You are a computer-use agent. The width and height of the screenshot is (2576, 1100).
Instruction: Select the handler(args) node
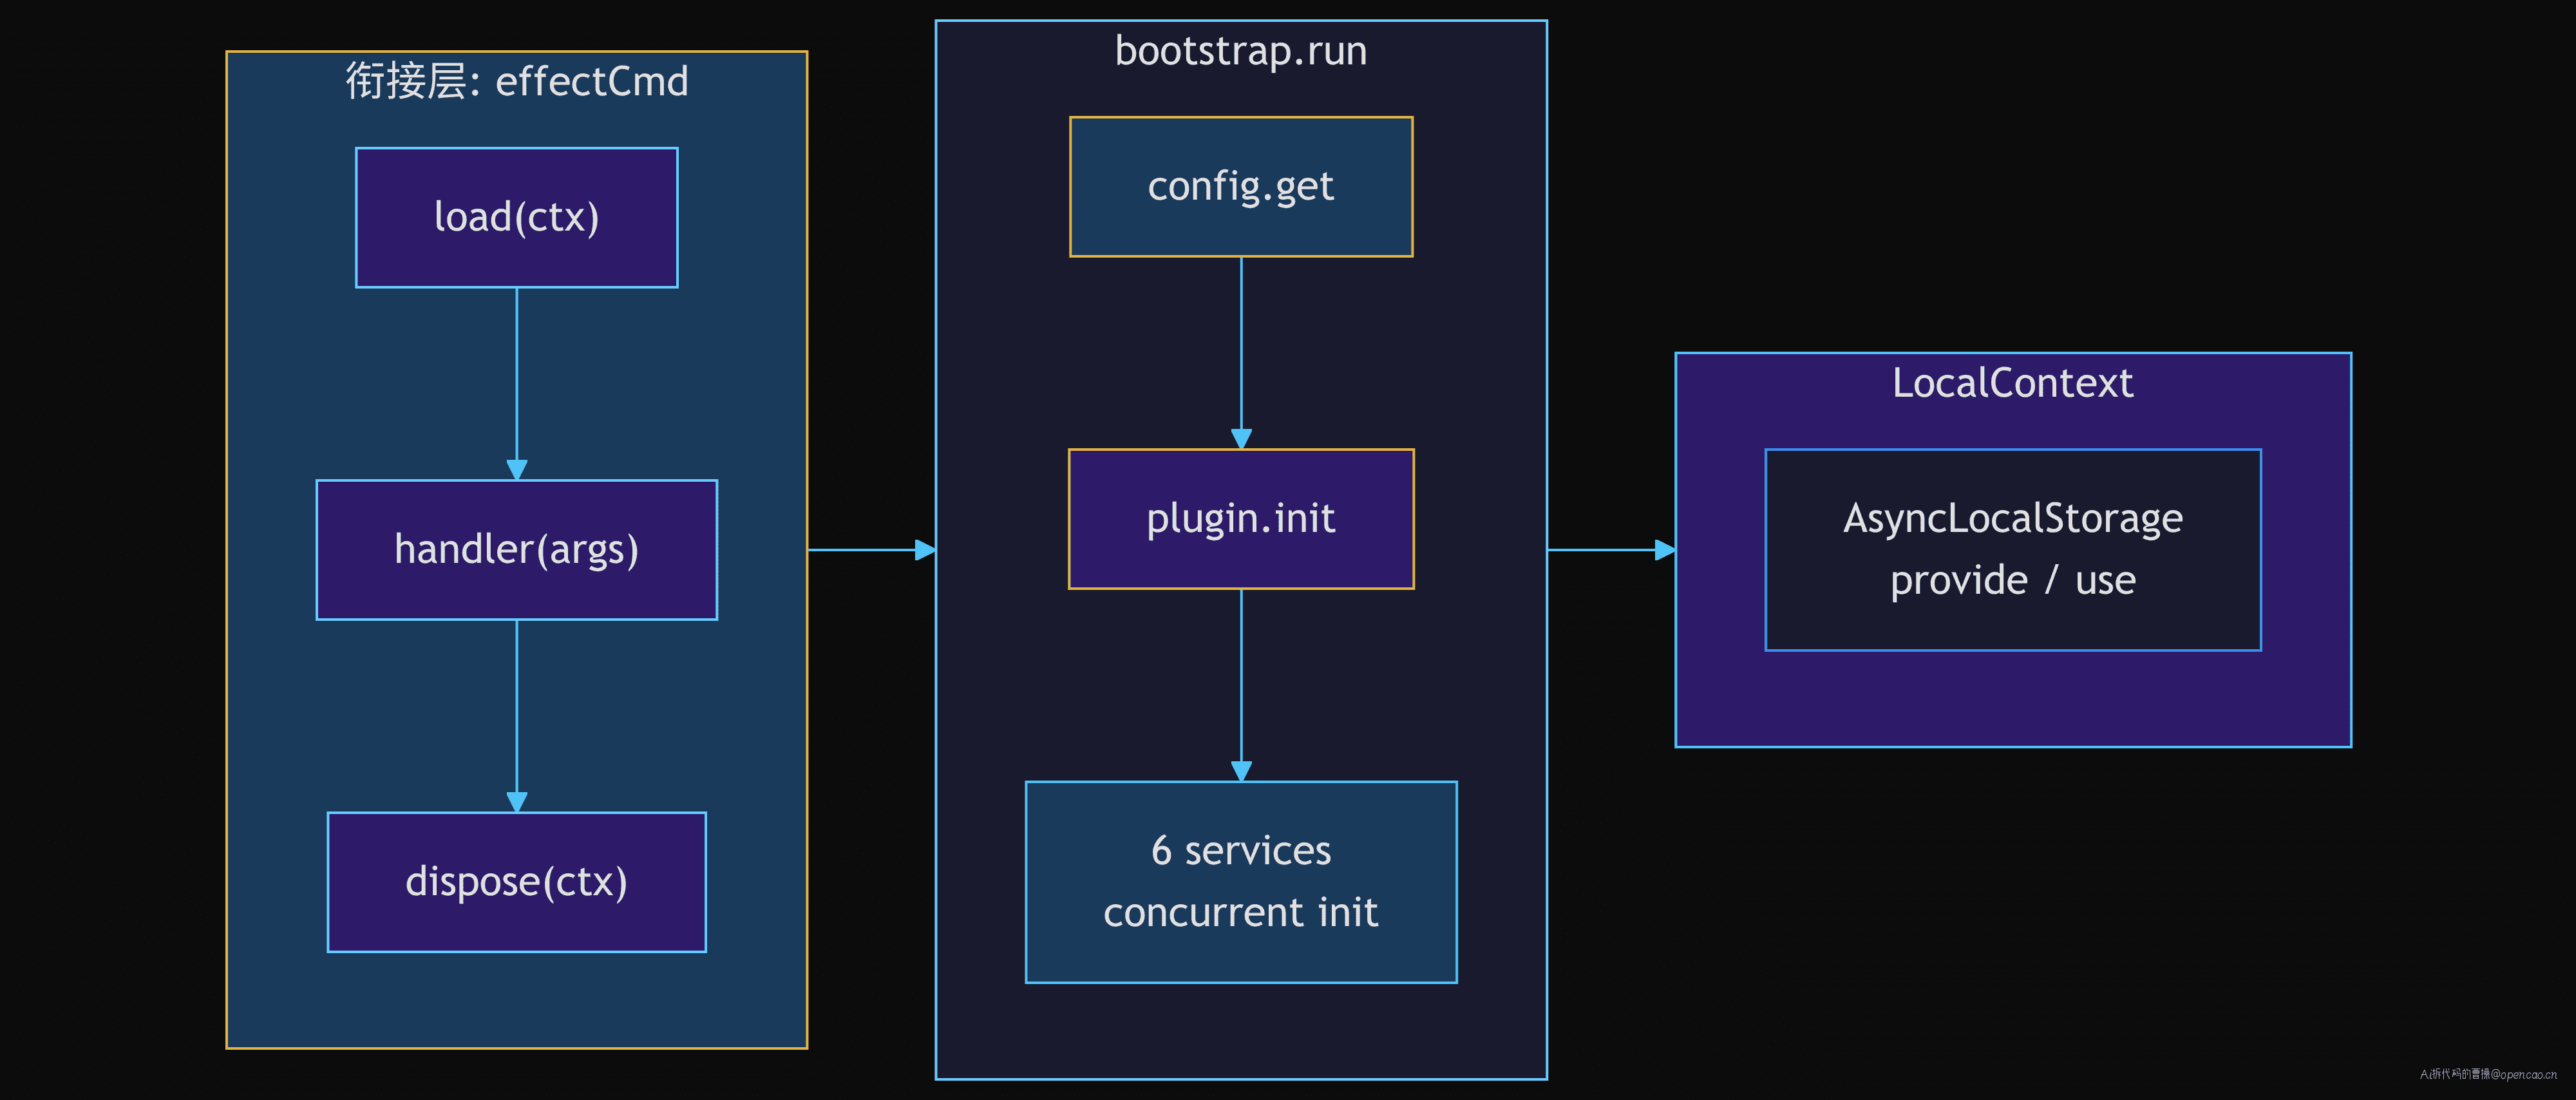[516, 550]
